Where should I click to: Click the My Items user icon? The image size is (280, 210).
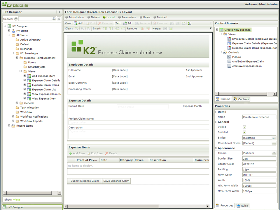[13, 31]
